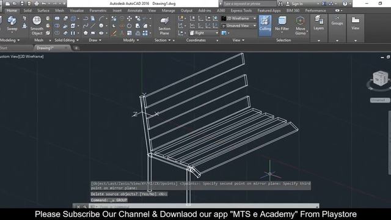Switch to the Solid ribbon tab
This screenshot has width=391, height=220.
click(x=27, y=10)
